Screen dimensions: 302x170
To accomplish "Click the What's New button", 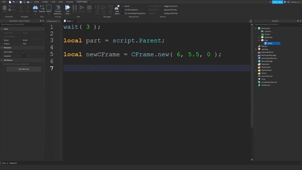I will [277, 2].
